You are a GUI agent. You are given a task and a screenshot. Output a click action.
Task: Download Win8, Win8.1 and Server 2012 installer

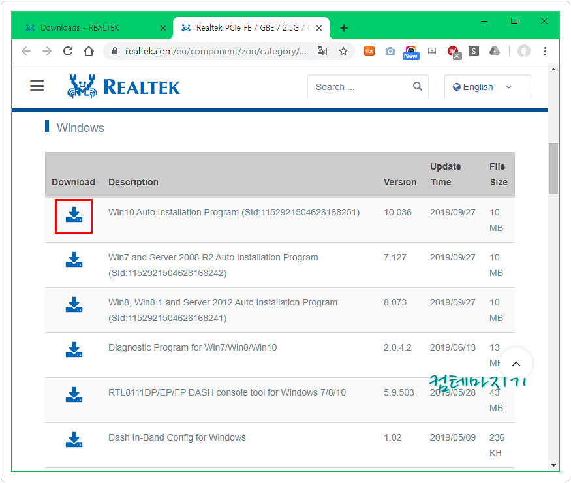(x=74, y=305)
